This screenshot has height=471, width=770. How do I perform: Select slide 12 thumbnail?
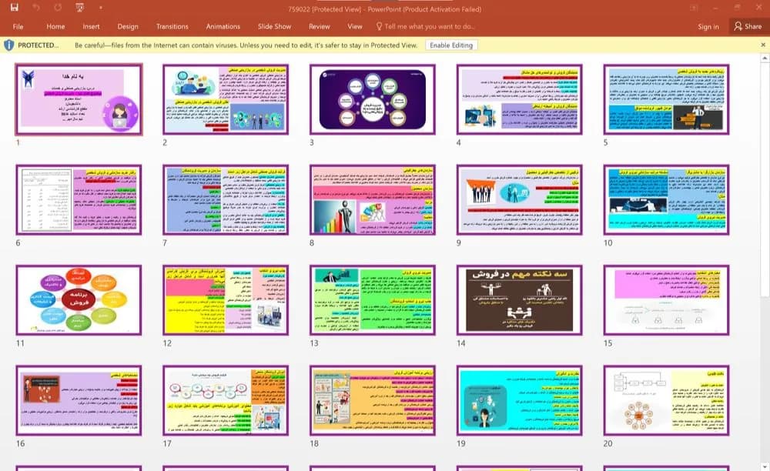[x=226, y=300]
